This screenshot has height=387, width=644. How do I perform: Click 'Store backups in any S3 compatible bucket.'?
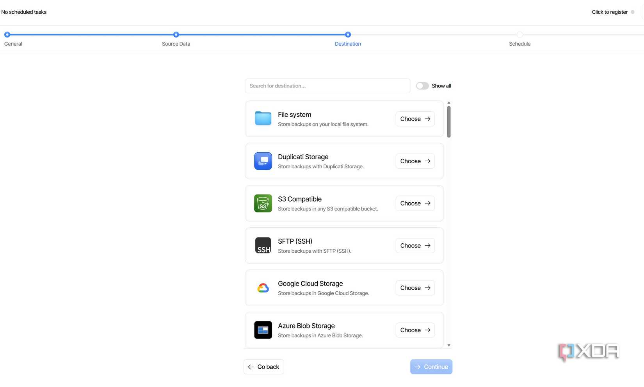(x=328, y=209)
